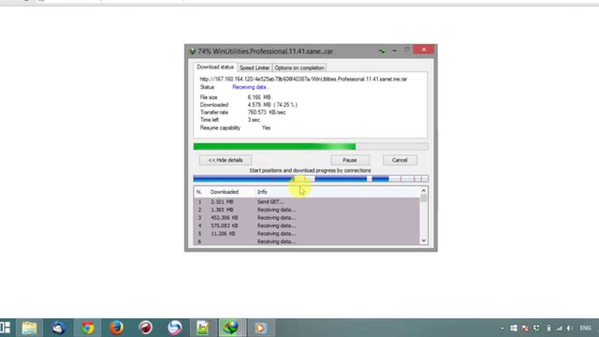The image size is (599, 337).
Task: Open the Windows Start button
Action: coord(5,328)
